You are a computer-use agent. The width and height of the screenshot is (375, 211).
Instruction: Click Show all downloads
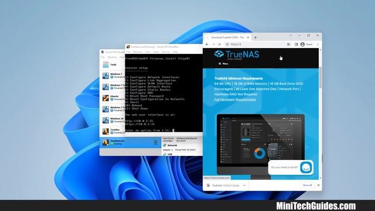pos(307,185)
